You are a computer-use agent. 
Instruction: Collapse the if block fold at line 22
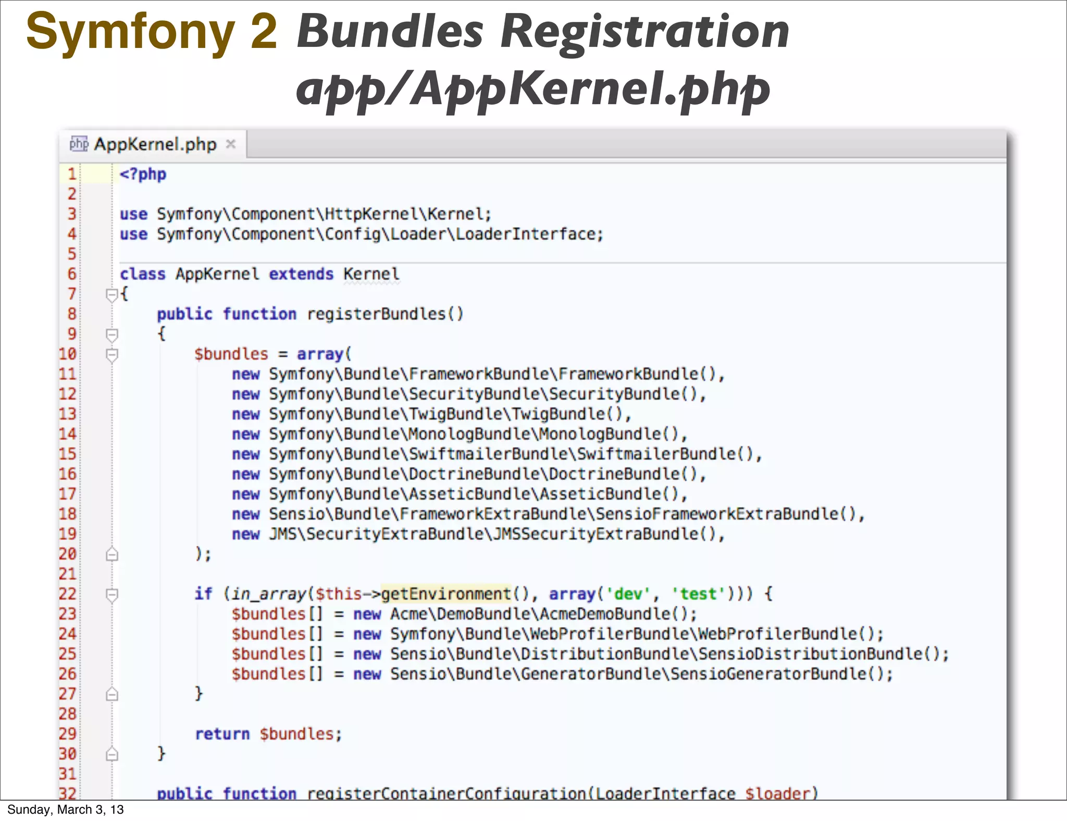(111, 595)
